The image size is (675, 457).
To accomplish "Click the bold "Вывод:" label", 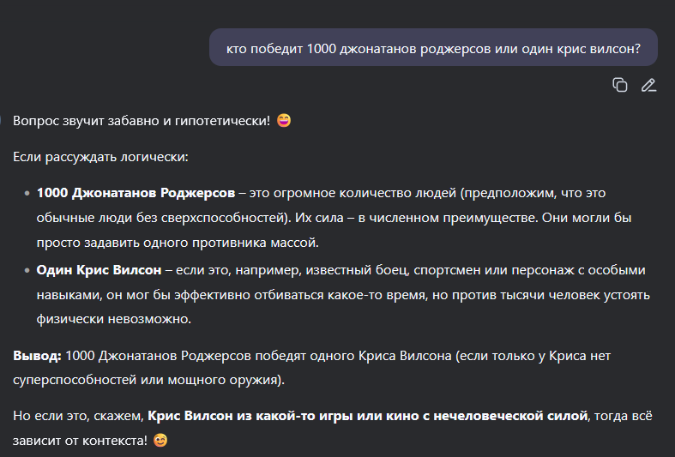I will (x=37, y=356).
